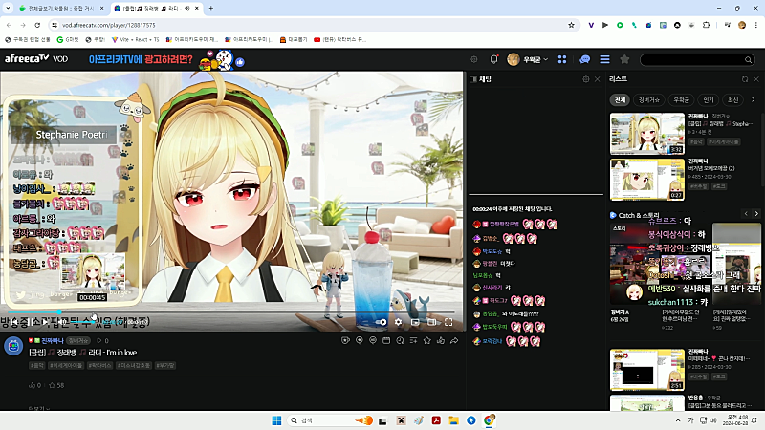Open the first list video thumbnail 3:32
The width and height of the screenshot is (765, 430).
647,134
